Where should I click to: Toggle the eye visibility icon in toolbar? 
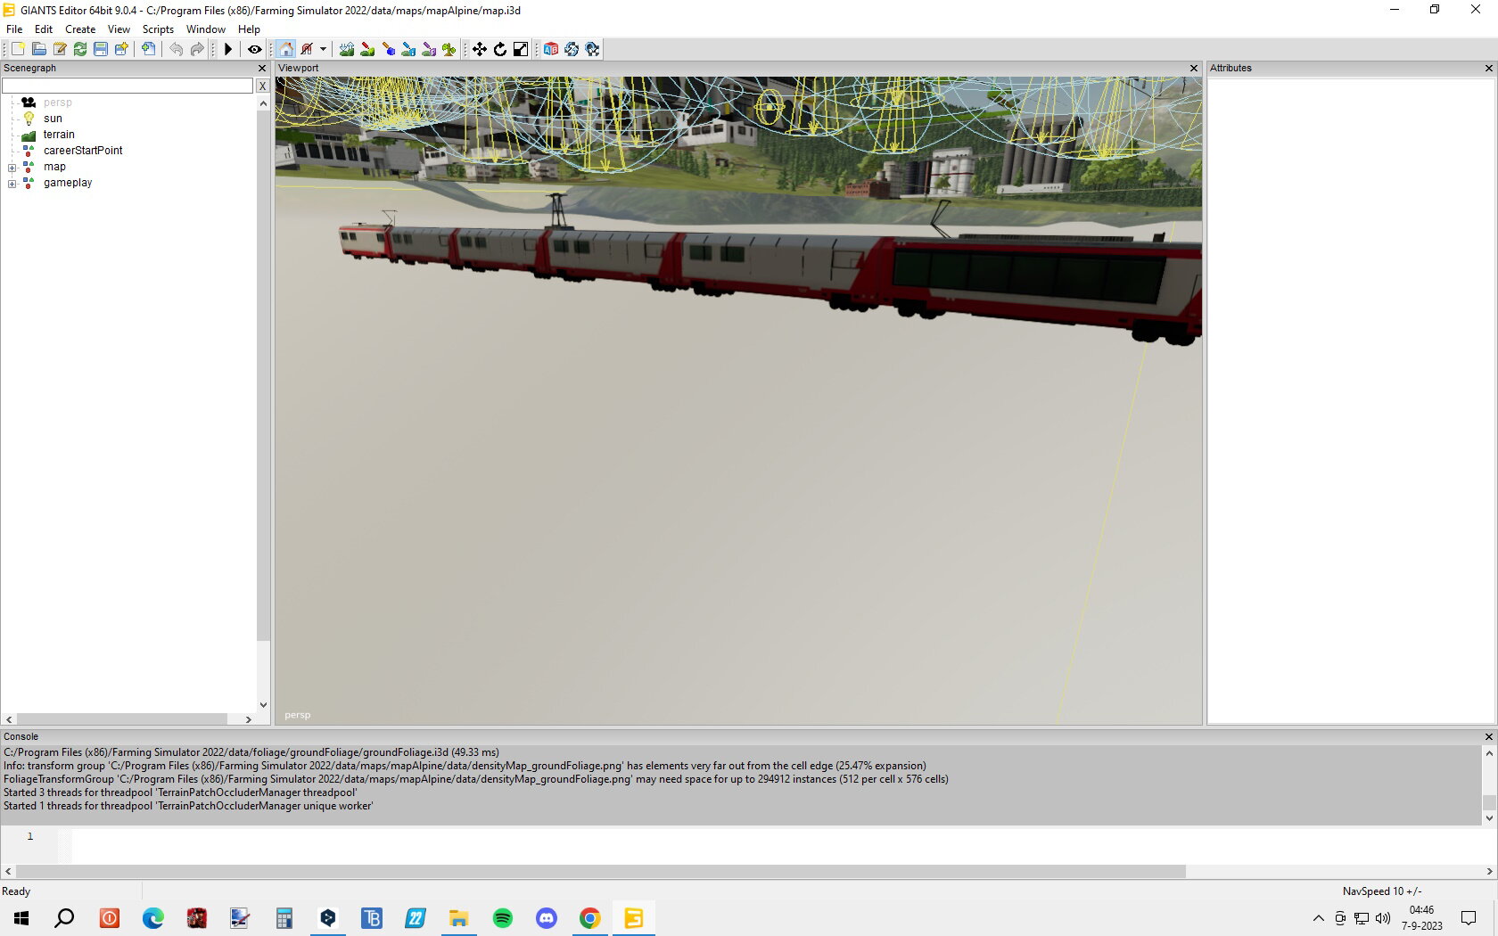(254, 49)
